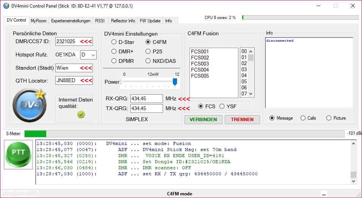The image size is (362, 198).
Task: Click the room list scroll-down arrow
Action: pos(251,94)
